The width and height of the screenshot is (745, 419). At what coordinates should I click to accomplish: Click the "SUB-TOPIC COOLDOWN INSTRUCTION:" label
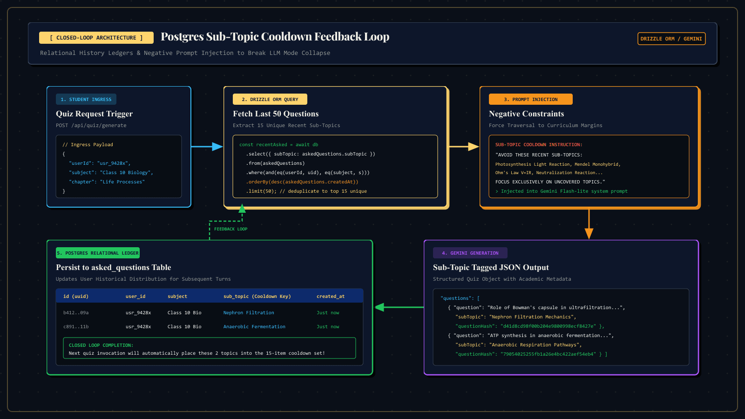point(539,145)
